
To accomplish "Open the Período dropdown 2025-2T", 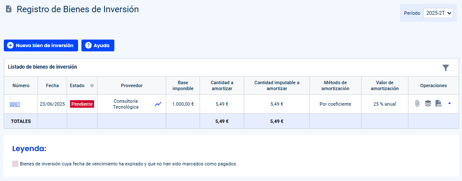I will [438, 13].
